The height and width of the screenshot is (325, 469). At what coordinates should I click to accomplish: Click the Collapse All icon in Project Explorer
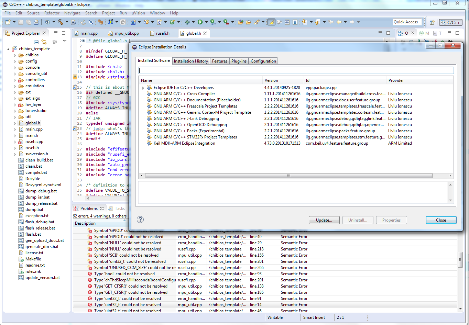coord(36,42)
